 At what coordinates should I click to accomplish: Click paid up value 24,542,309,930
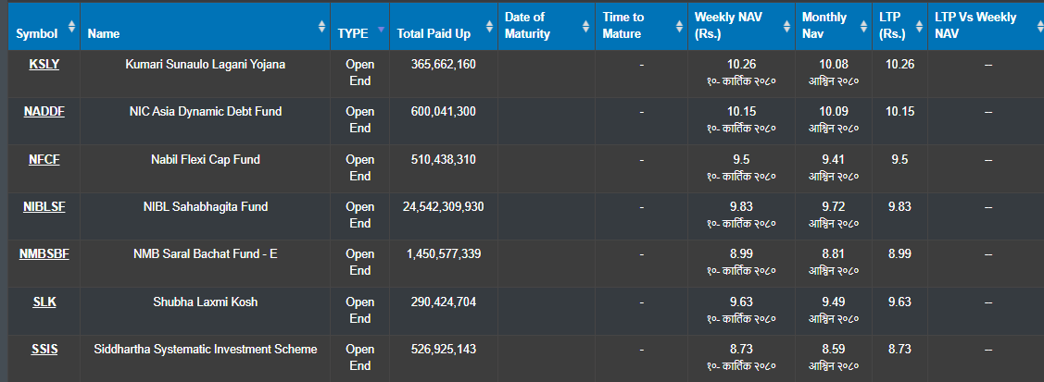click(x=444, y=206)
